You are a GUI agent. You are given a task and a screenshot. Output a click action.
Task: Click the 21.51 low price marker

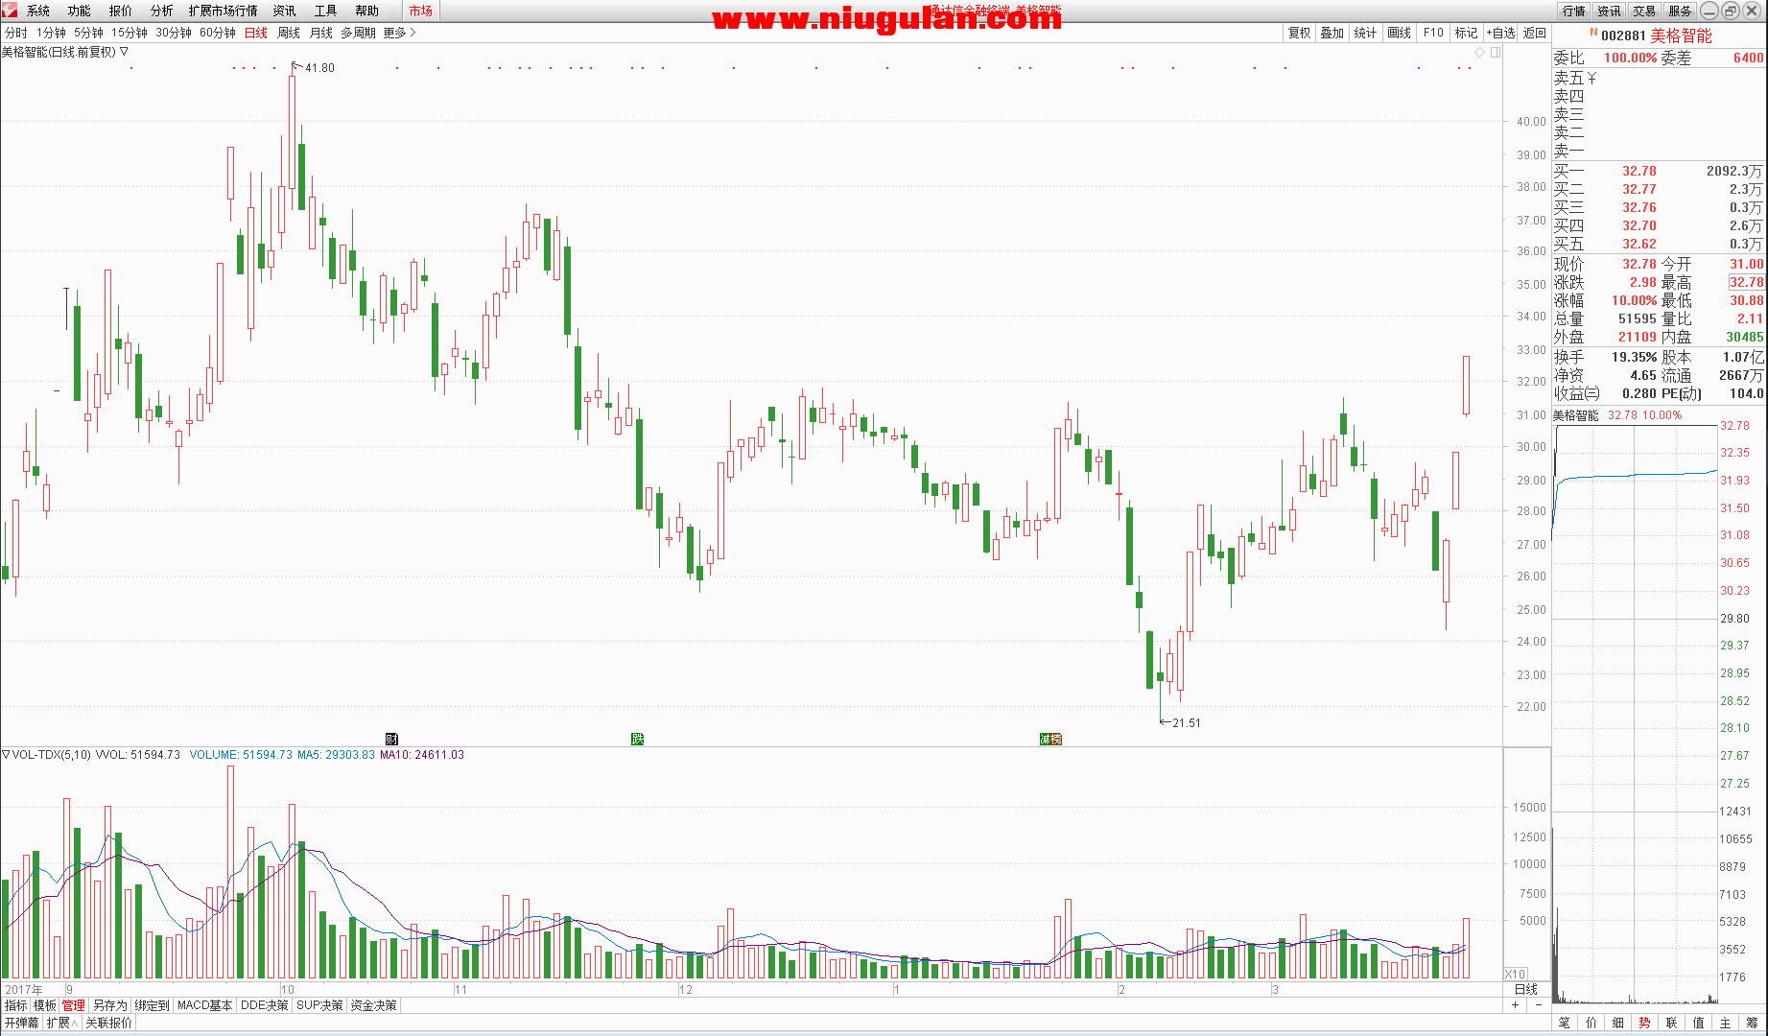[1186, 722]
